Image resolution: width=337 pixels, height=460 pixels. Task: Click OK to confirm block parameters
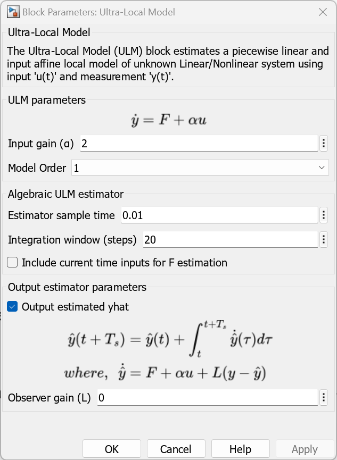click(111, 448)
